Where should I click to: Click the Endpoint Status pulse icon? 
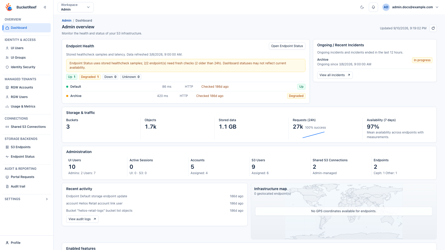[7, 157]
